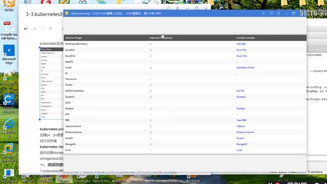Open the Quobyte config example link
This screenshot has width=327, height=184.
point(241,109)
